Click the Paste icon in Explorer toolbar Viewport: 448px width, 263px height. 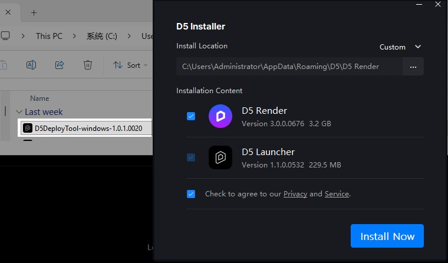(x=4, y=65)
